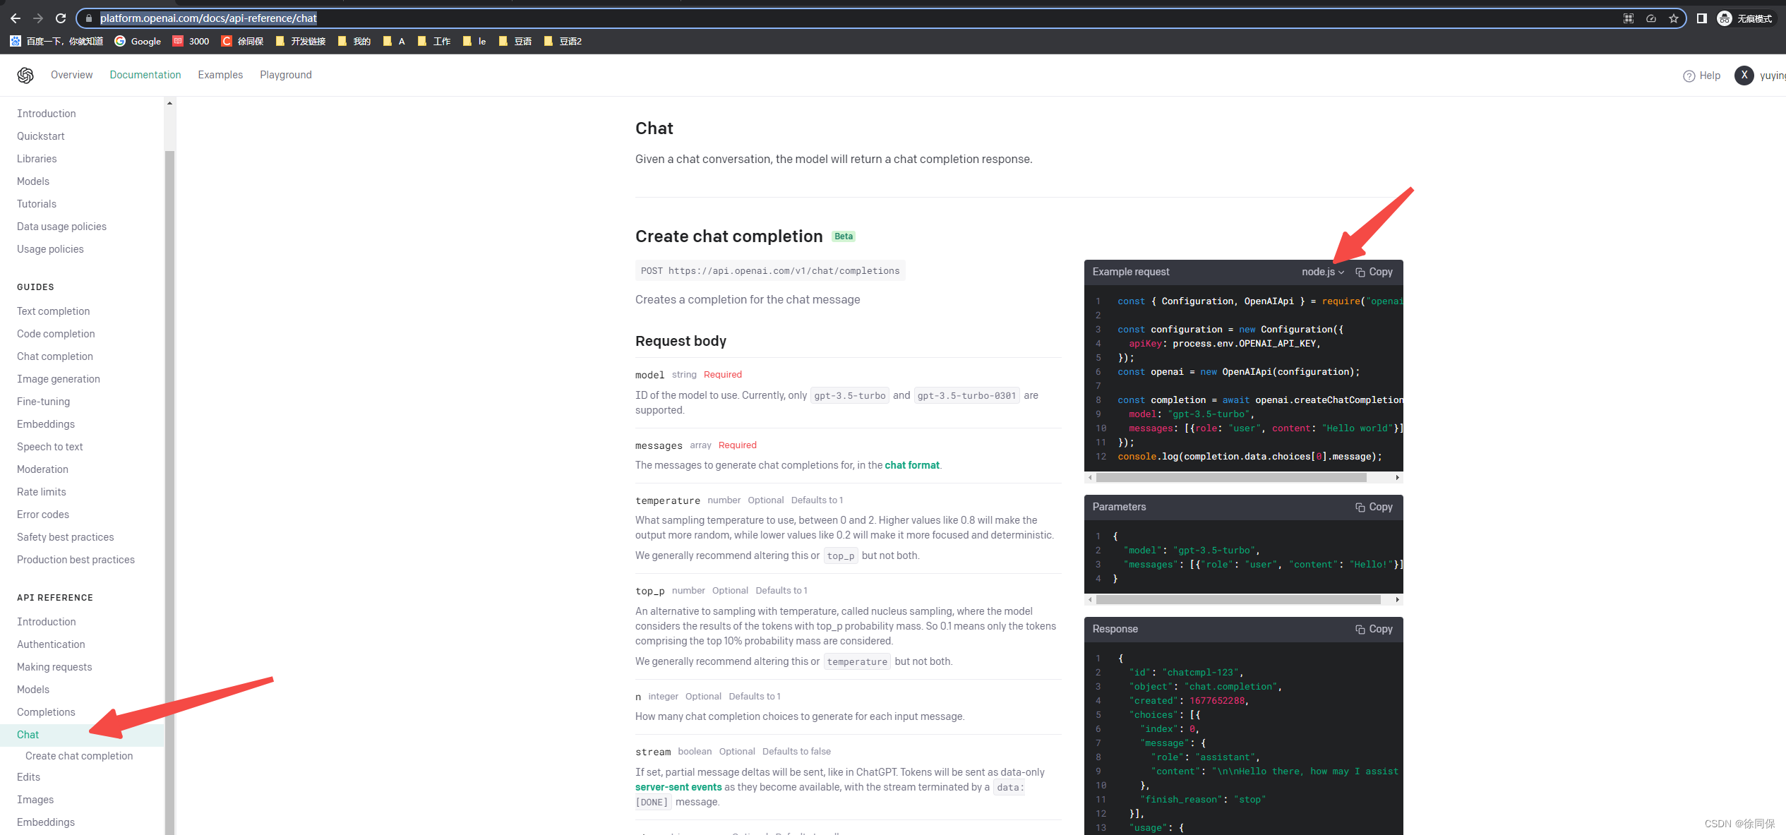The image size is (1786, 835).
Task: Open the Image generation guide
Action: pos(59,379)
